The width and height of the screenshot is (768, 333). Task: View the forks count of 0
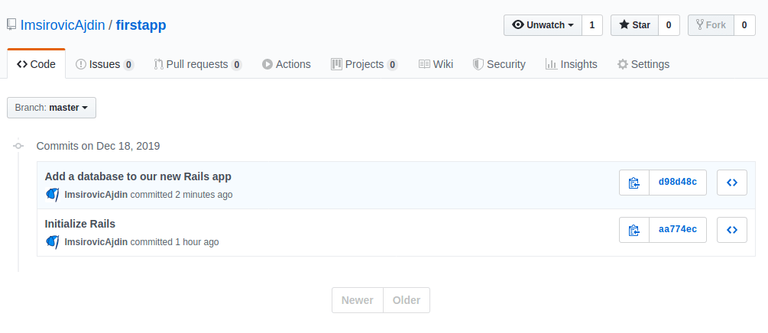744,25
